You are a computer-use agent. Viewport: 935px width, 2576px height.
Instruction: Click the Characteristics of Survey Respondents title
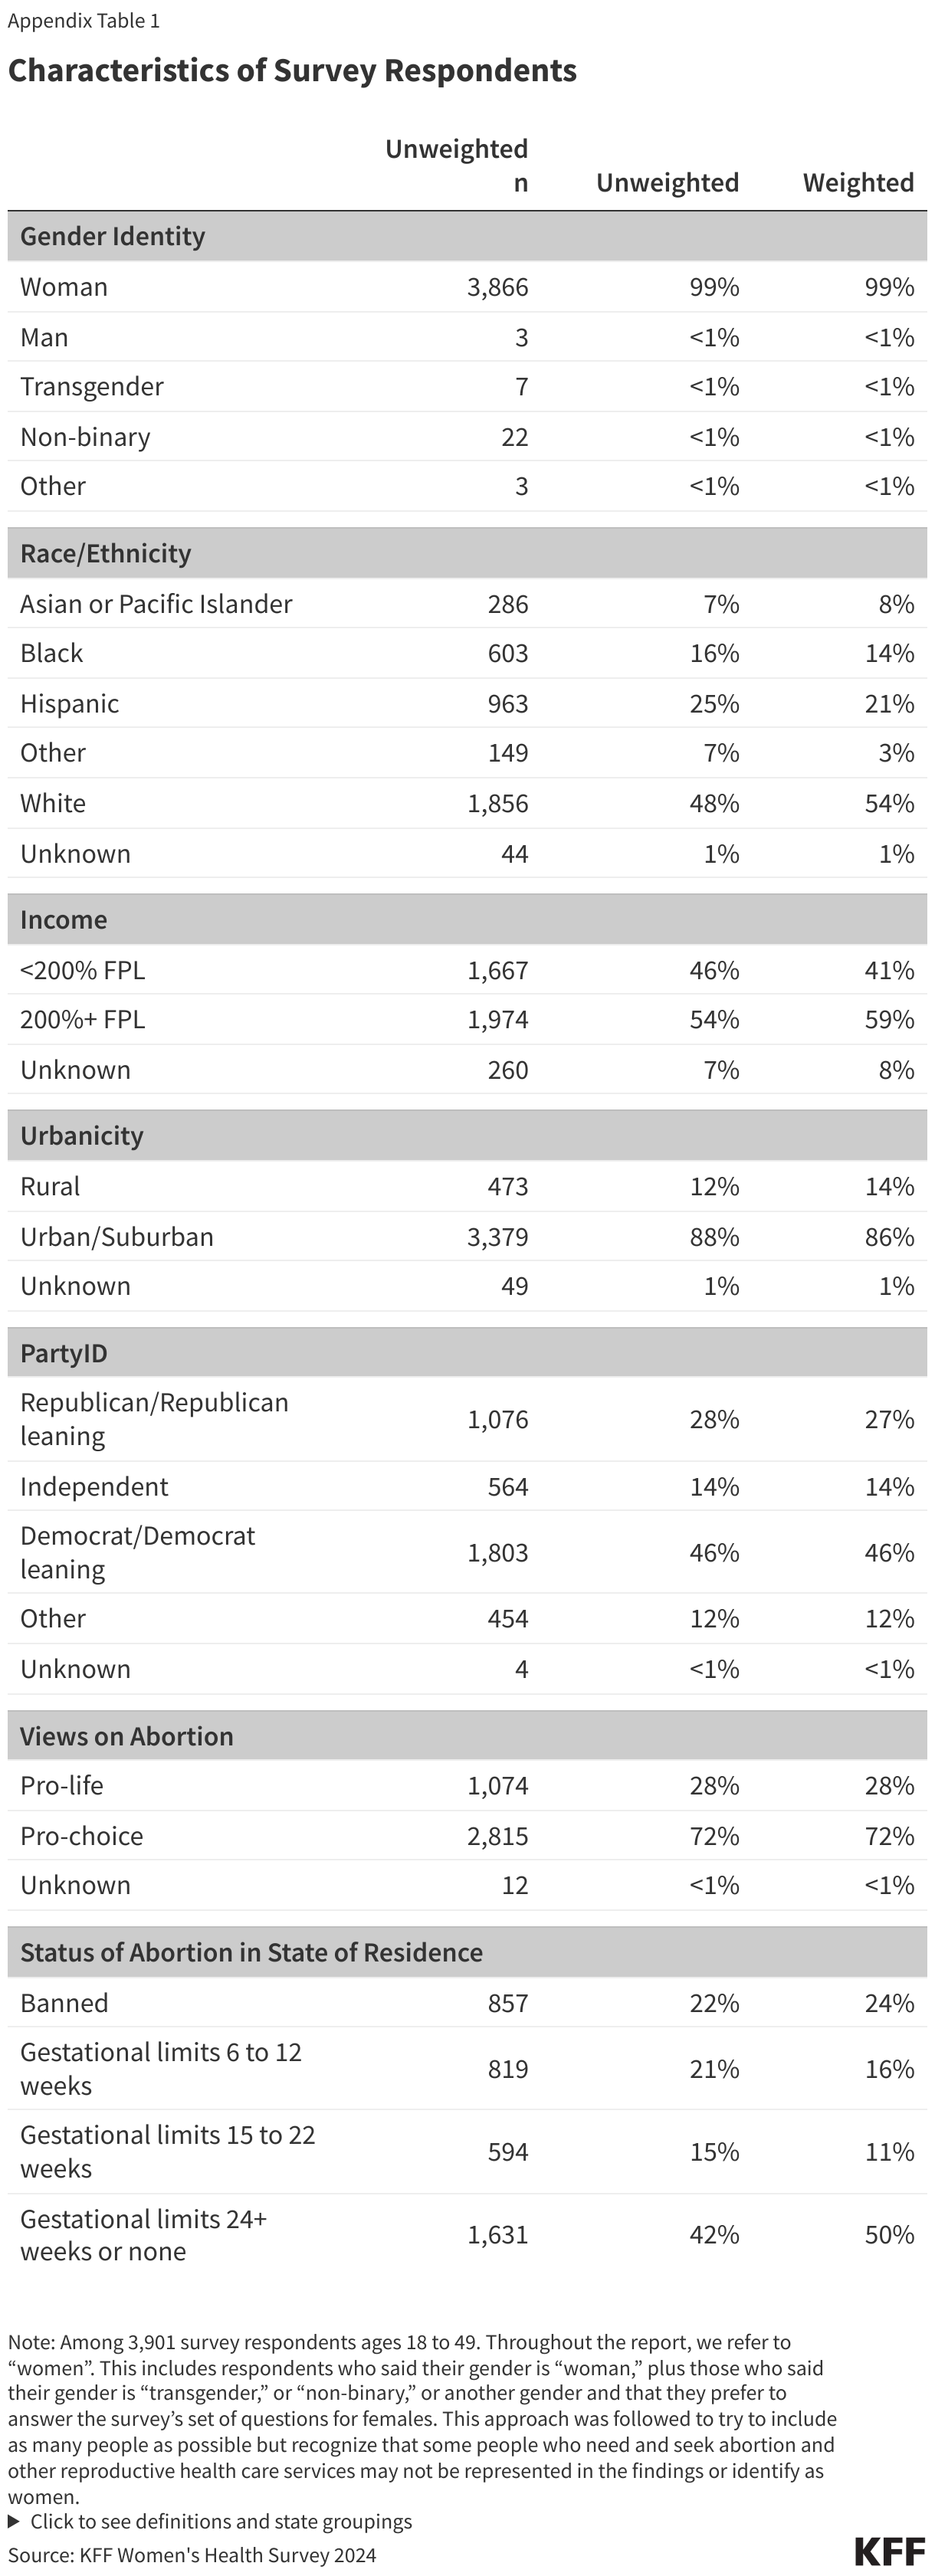pos(292,71)
